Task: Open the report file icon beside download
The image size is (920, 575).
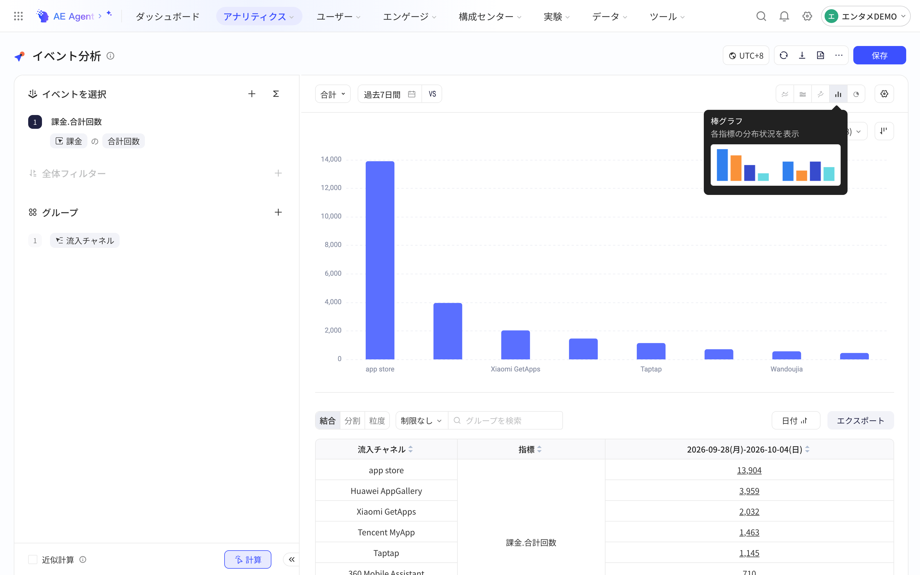Action: pos(821,55)
